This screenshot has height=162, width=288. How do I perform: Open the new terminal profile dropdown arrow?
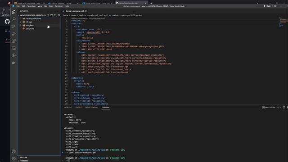click(280, 108)
